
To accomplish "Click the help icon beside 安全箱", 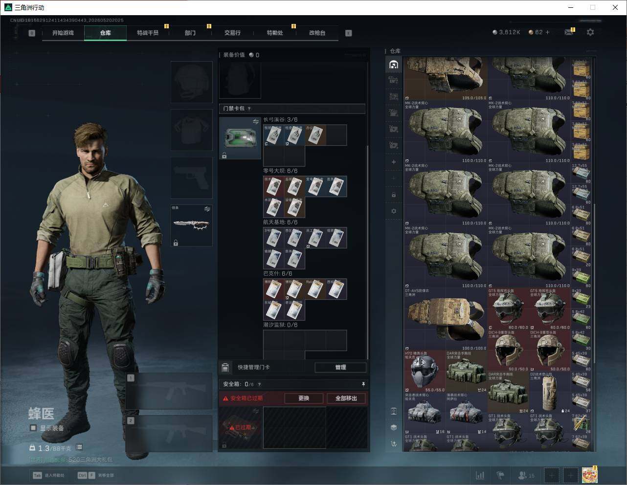I will tap(259, 384).
